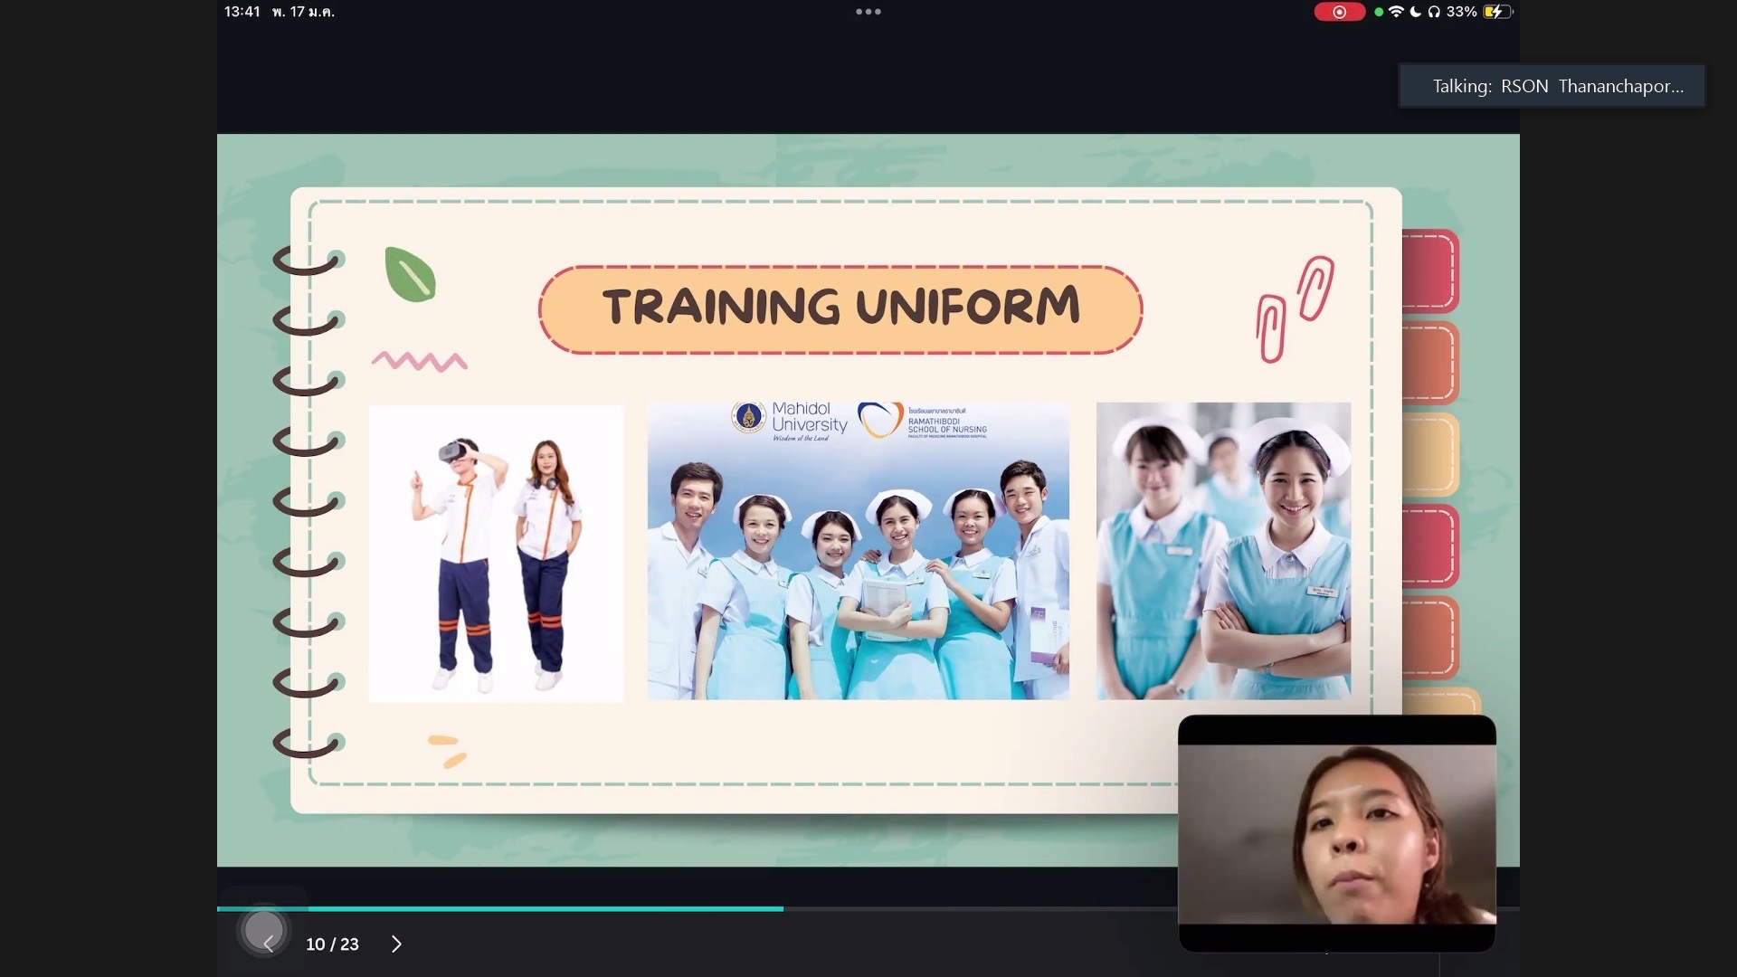Viewport: 1737px width, 977px height.
Task: Click the 10 / 23 page counter
Action: pyautogui.click(x=332, y=944)
